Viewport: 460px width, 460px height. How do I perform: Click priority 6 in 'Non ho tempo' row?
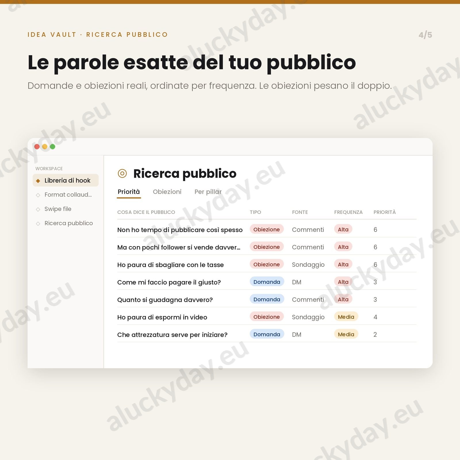click(x=375, y=229)
